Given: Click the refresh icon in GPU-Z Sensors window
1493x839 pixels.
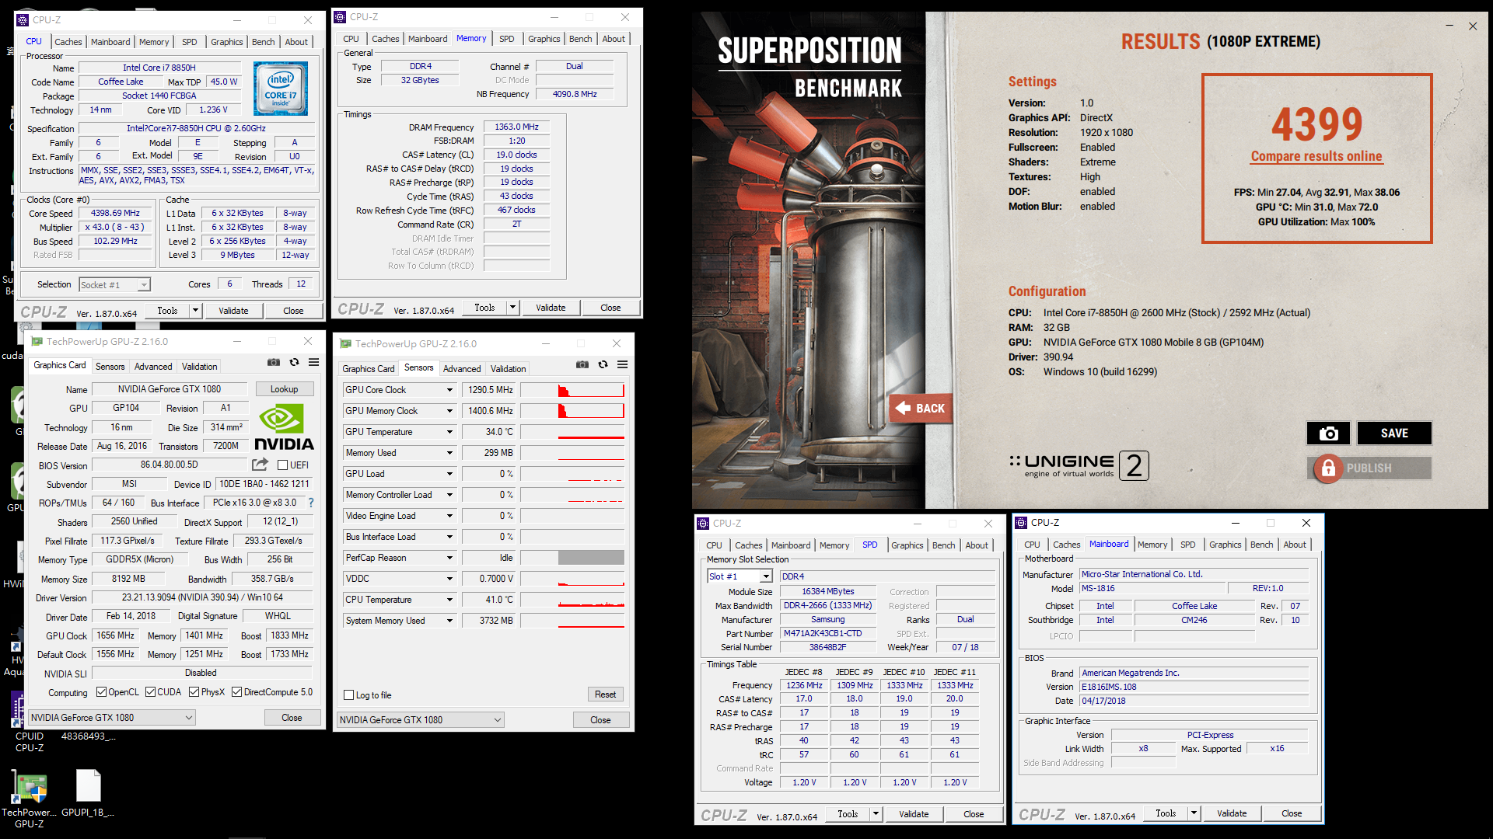Looking at the screenshot, I should pos(603,364).
